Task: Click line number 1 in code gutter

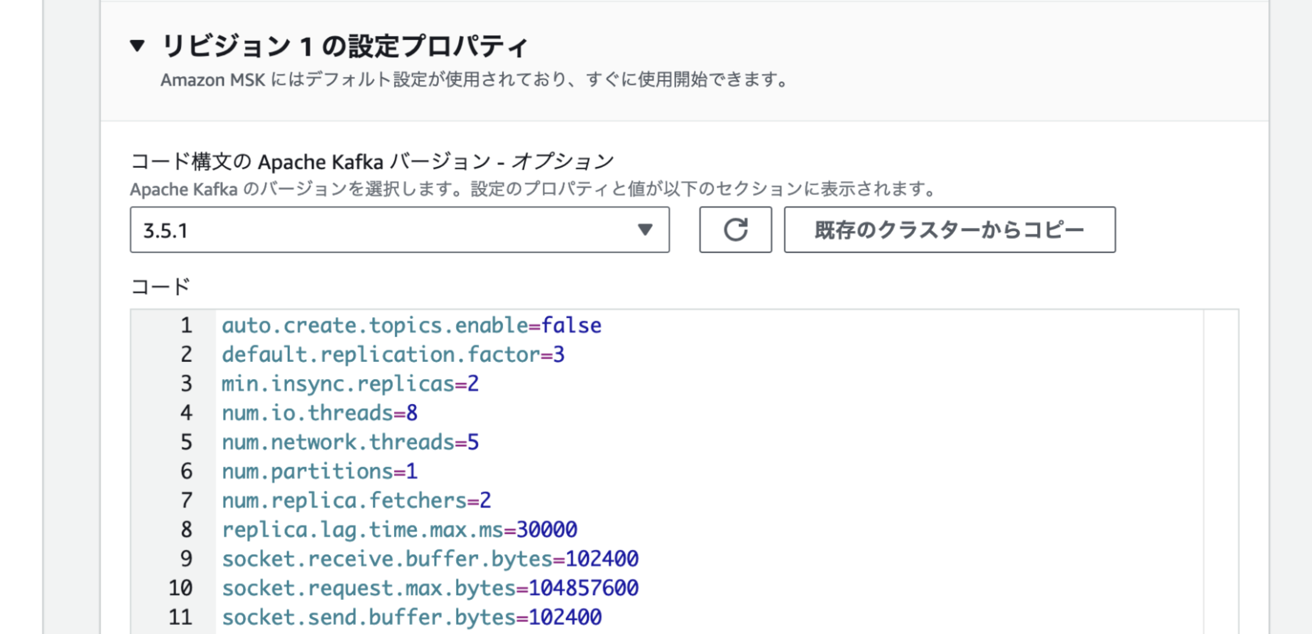Action: pyautogui.click(x=186, y=325)
